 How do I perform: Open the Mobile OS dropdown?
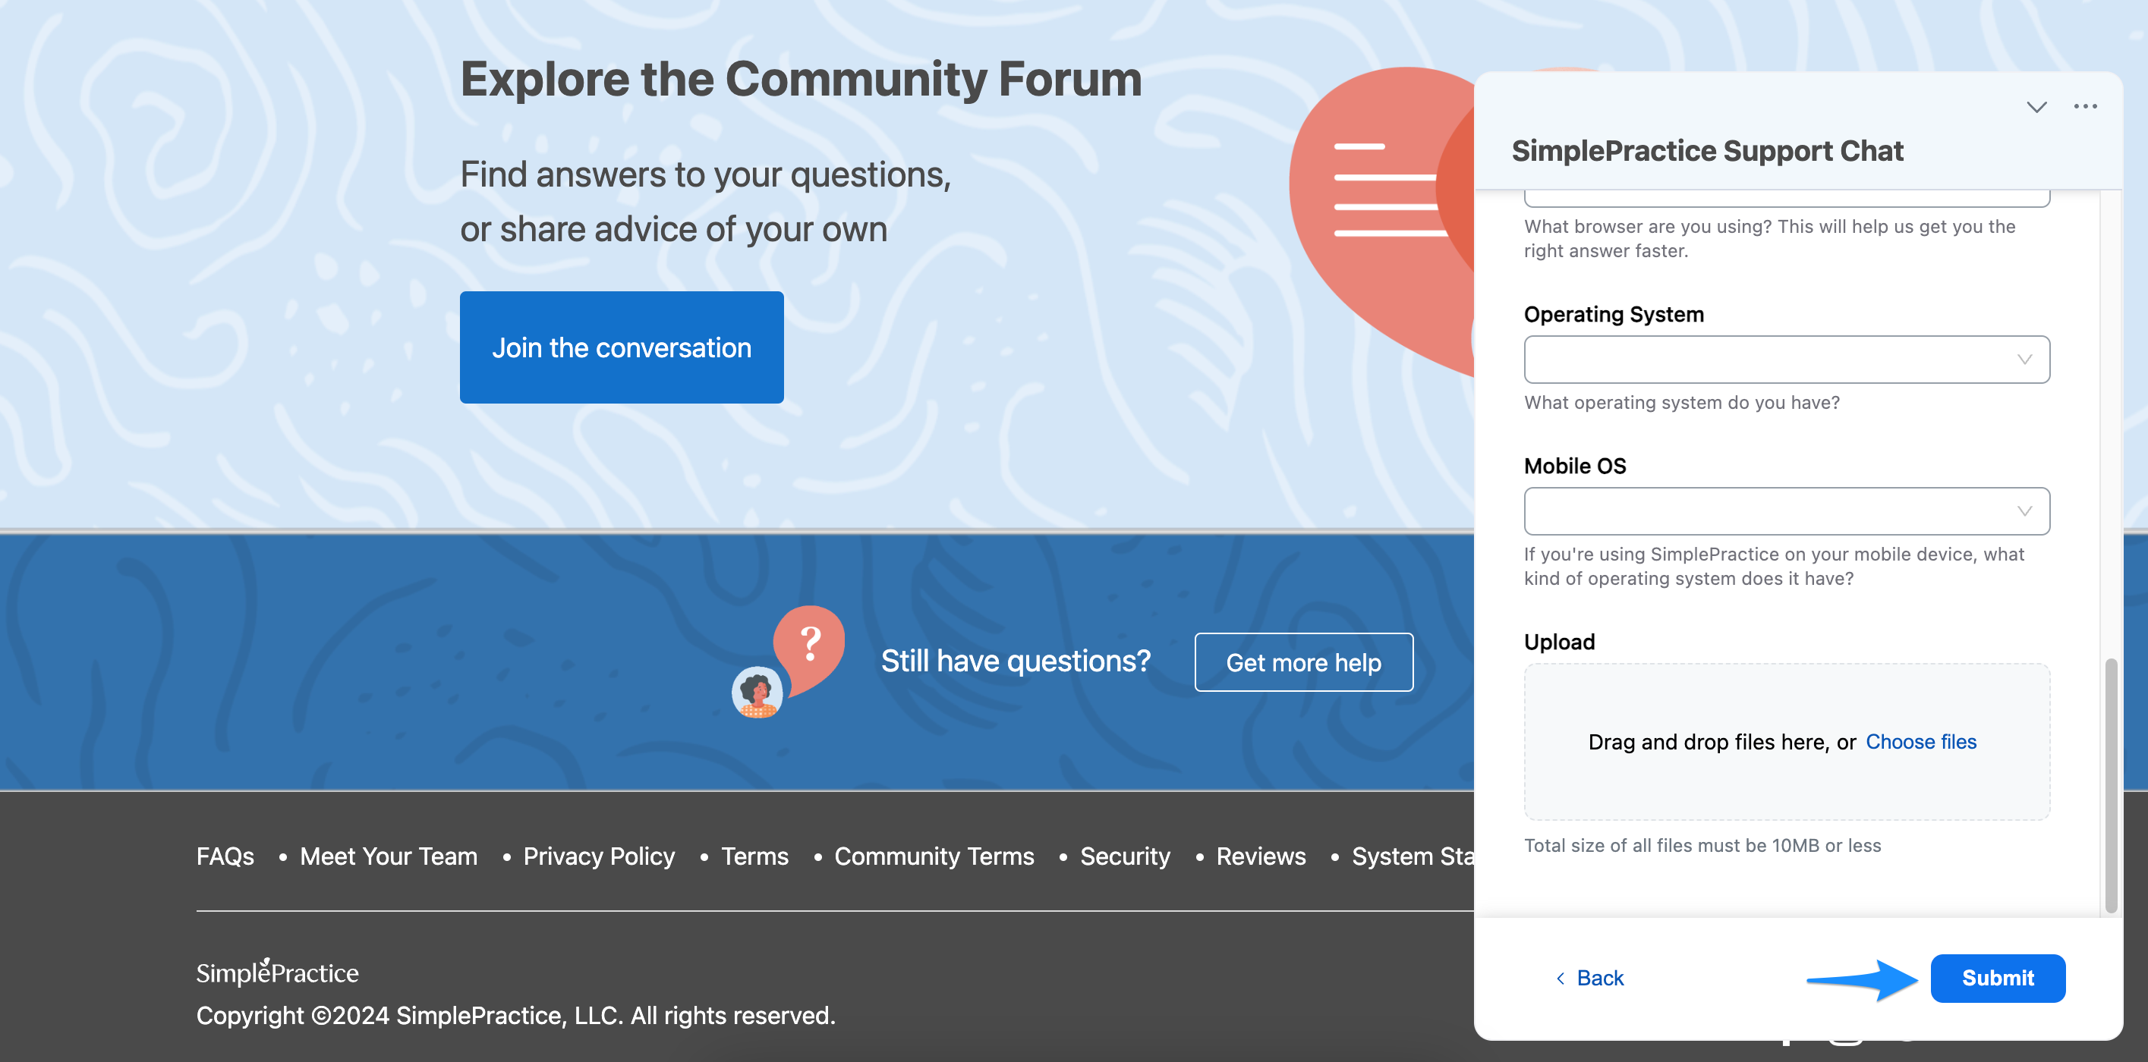pos(1786,511)
